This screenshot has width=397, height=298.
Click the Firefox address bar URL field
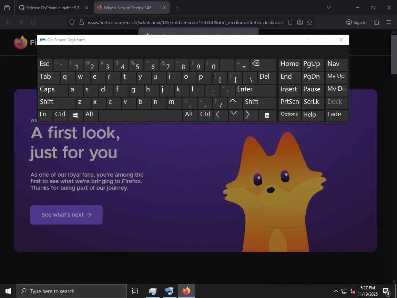tap(186, 22)
